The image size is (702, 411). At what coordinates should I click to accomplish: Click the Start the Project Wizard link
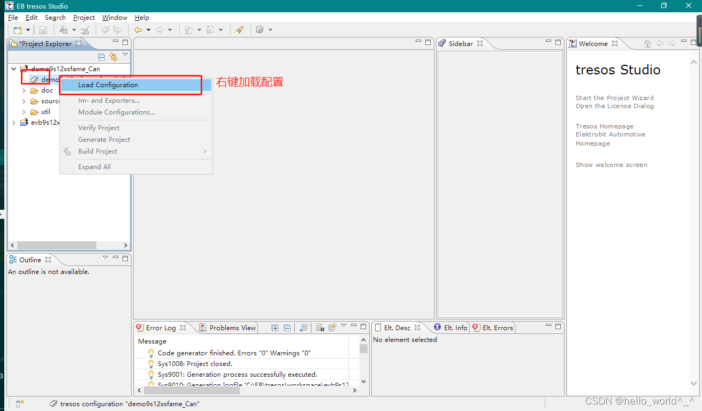click(615, 98)
